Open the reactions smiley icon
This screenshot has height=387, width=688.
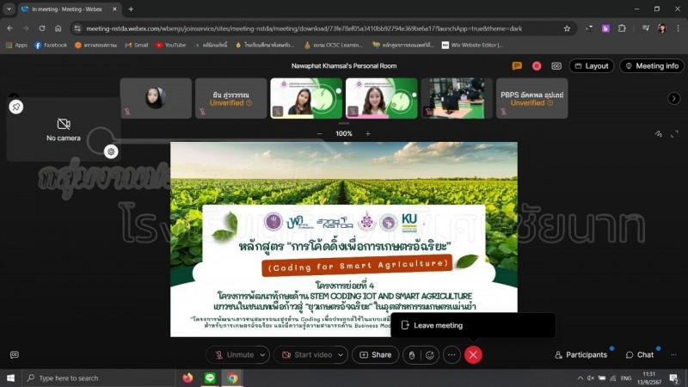[x=430, y=355]
